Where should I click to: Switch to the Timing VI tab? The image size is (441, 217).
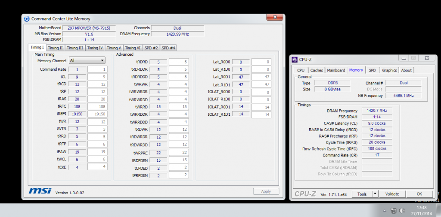(x=133, y=48)
